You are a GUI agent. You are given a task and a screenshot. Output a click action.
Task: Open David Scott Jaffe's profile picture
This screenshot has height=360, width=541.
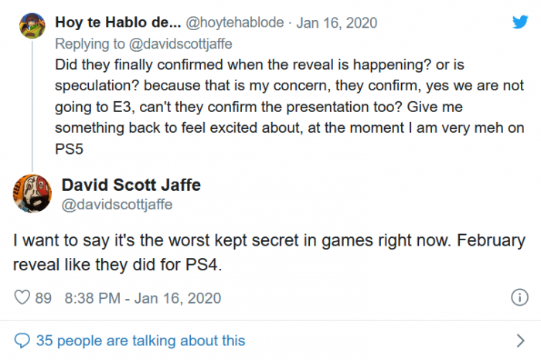point(32,194)
